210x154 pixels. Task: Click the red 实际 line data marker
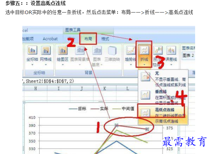pos(116,125)
